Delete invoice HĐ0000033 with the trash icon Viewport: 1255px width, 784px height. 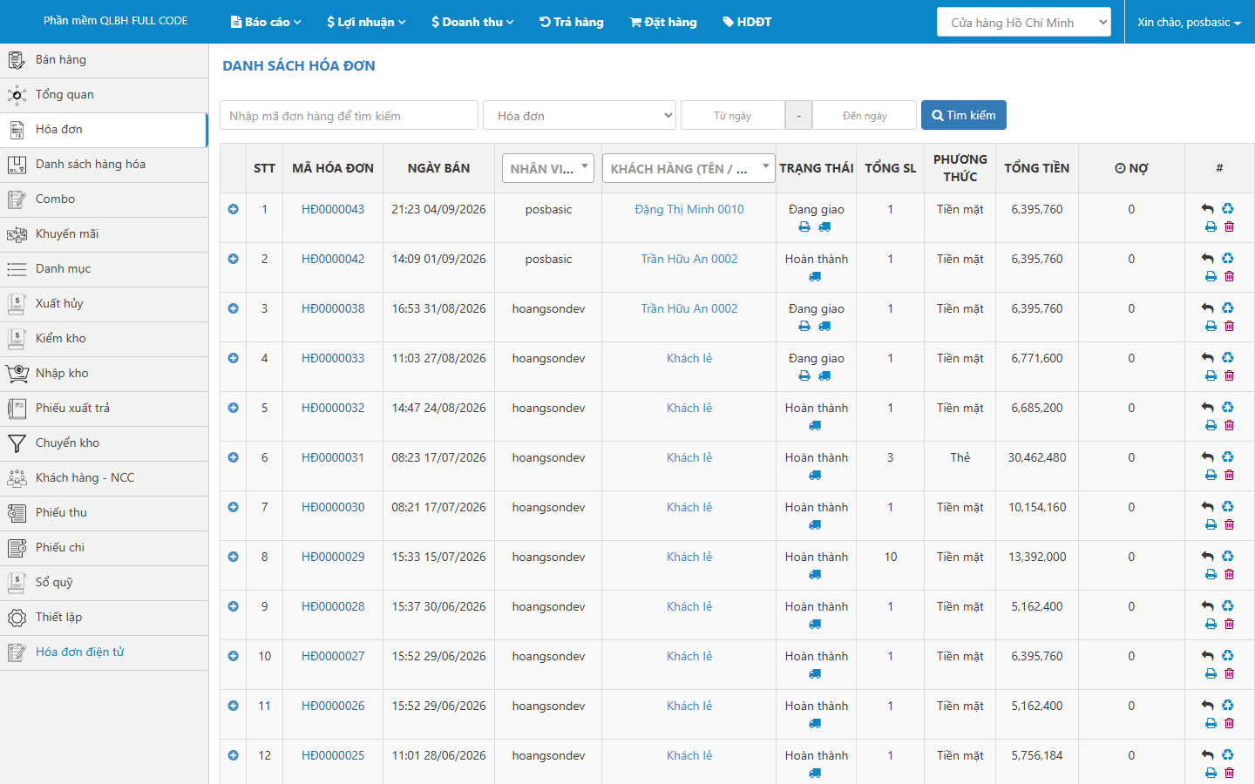pos(1230,375)
